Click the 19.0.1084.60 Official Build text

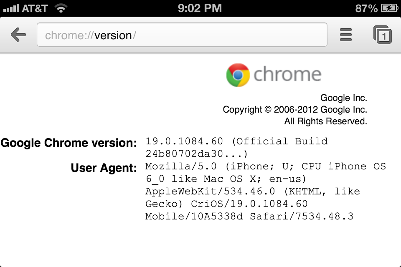click(x=236, y=141)
